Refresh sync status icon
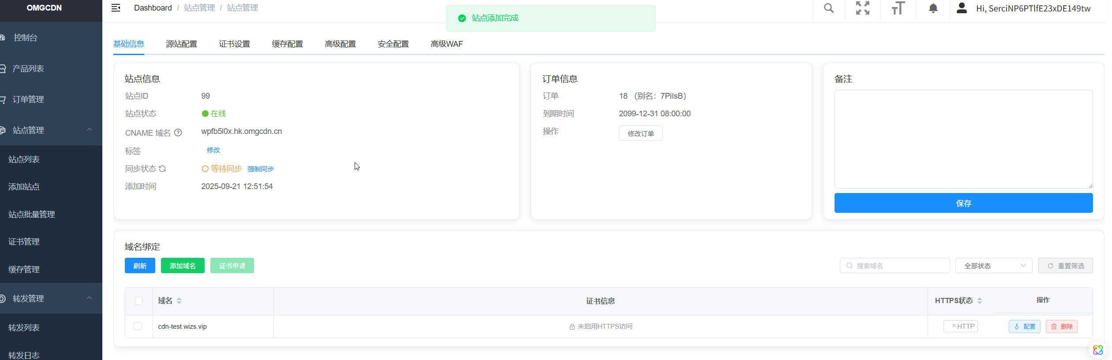The height and width of the screenshot is (360, 1112). pyautogui.click(x=163, y=169)
